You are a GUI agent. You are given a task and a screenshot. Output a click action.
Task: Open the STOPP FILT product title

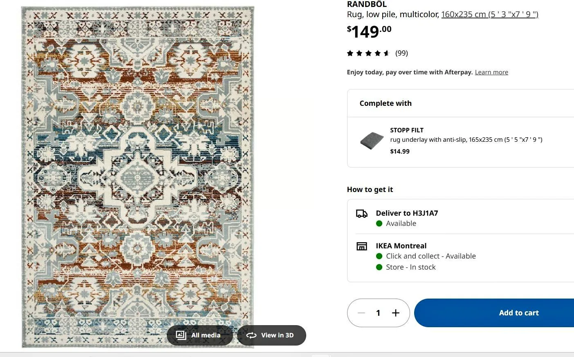(x=406, y=130)
